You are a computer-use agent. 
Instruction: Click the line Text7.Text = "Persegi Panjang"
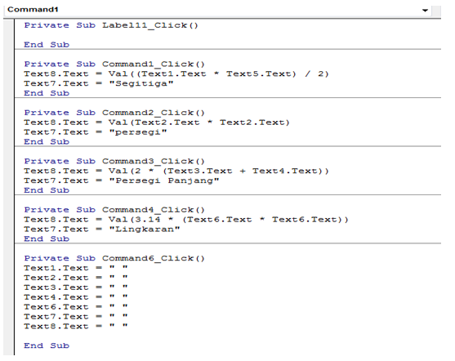[122, 180]
